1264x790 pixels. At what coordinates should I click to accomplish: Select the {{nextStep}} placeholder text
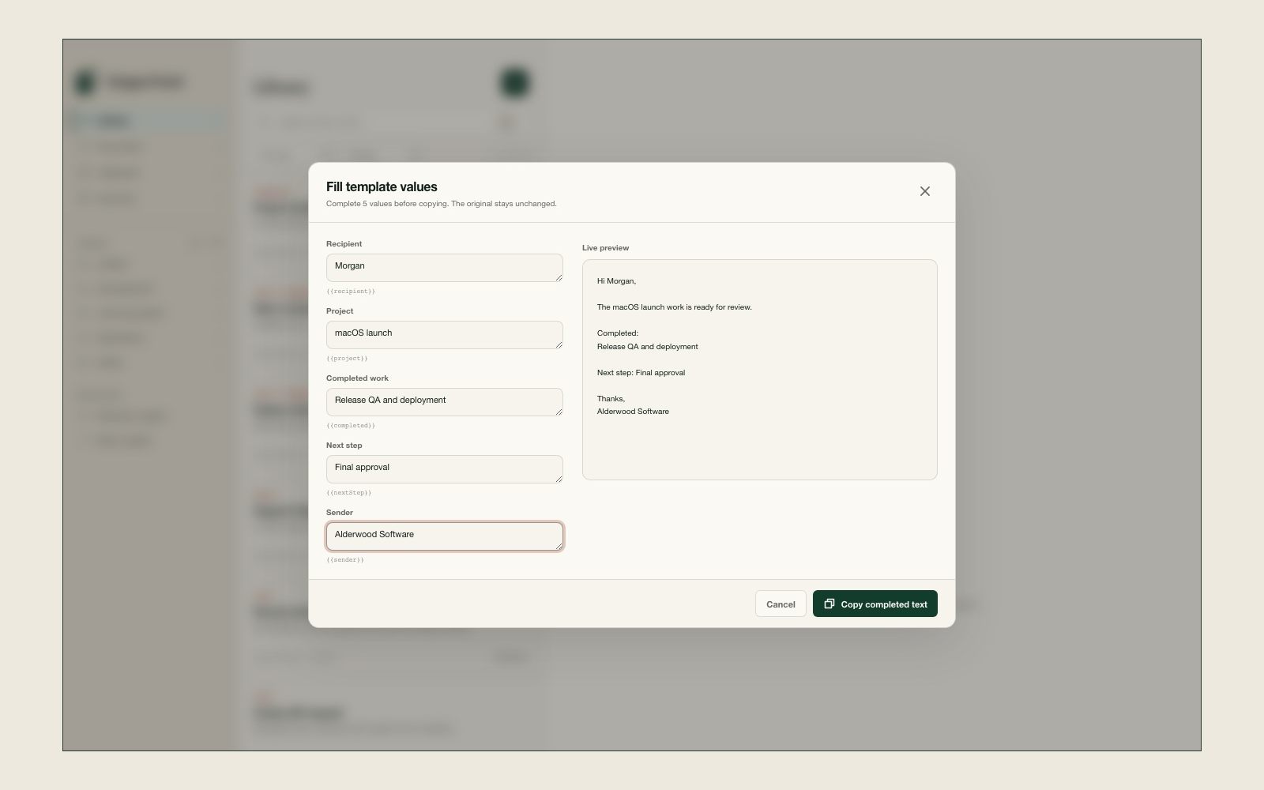coord(348,493)
